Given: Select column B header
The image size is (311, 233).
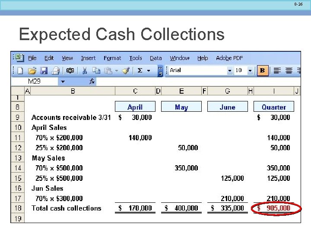Looking at the screenshot, I should pyautogui.click(x=73, y=91).
